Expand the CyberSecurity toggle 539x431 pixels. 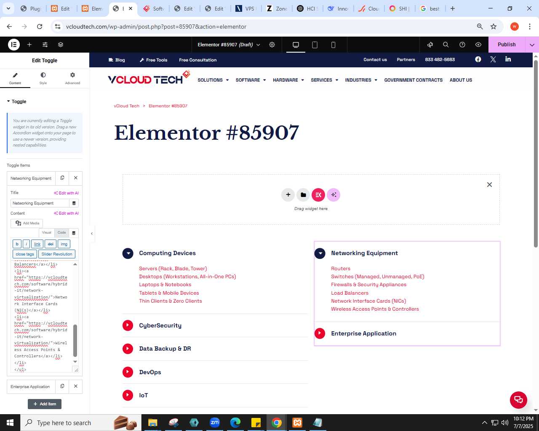coord(128,325)
